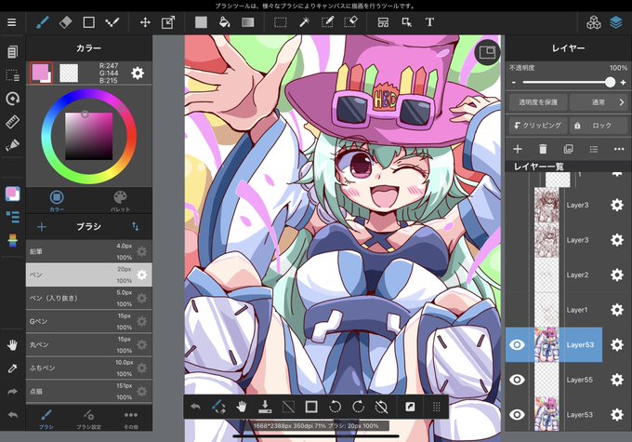Open blend mode dropdown 通常
This screenshot has height=442, width=632.
pos(599,102)
